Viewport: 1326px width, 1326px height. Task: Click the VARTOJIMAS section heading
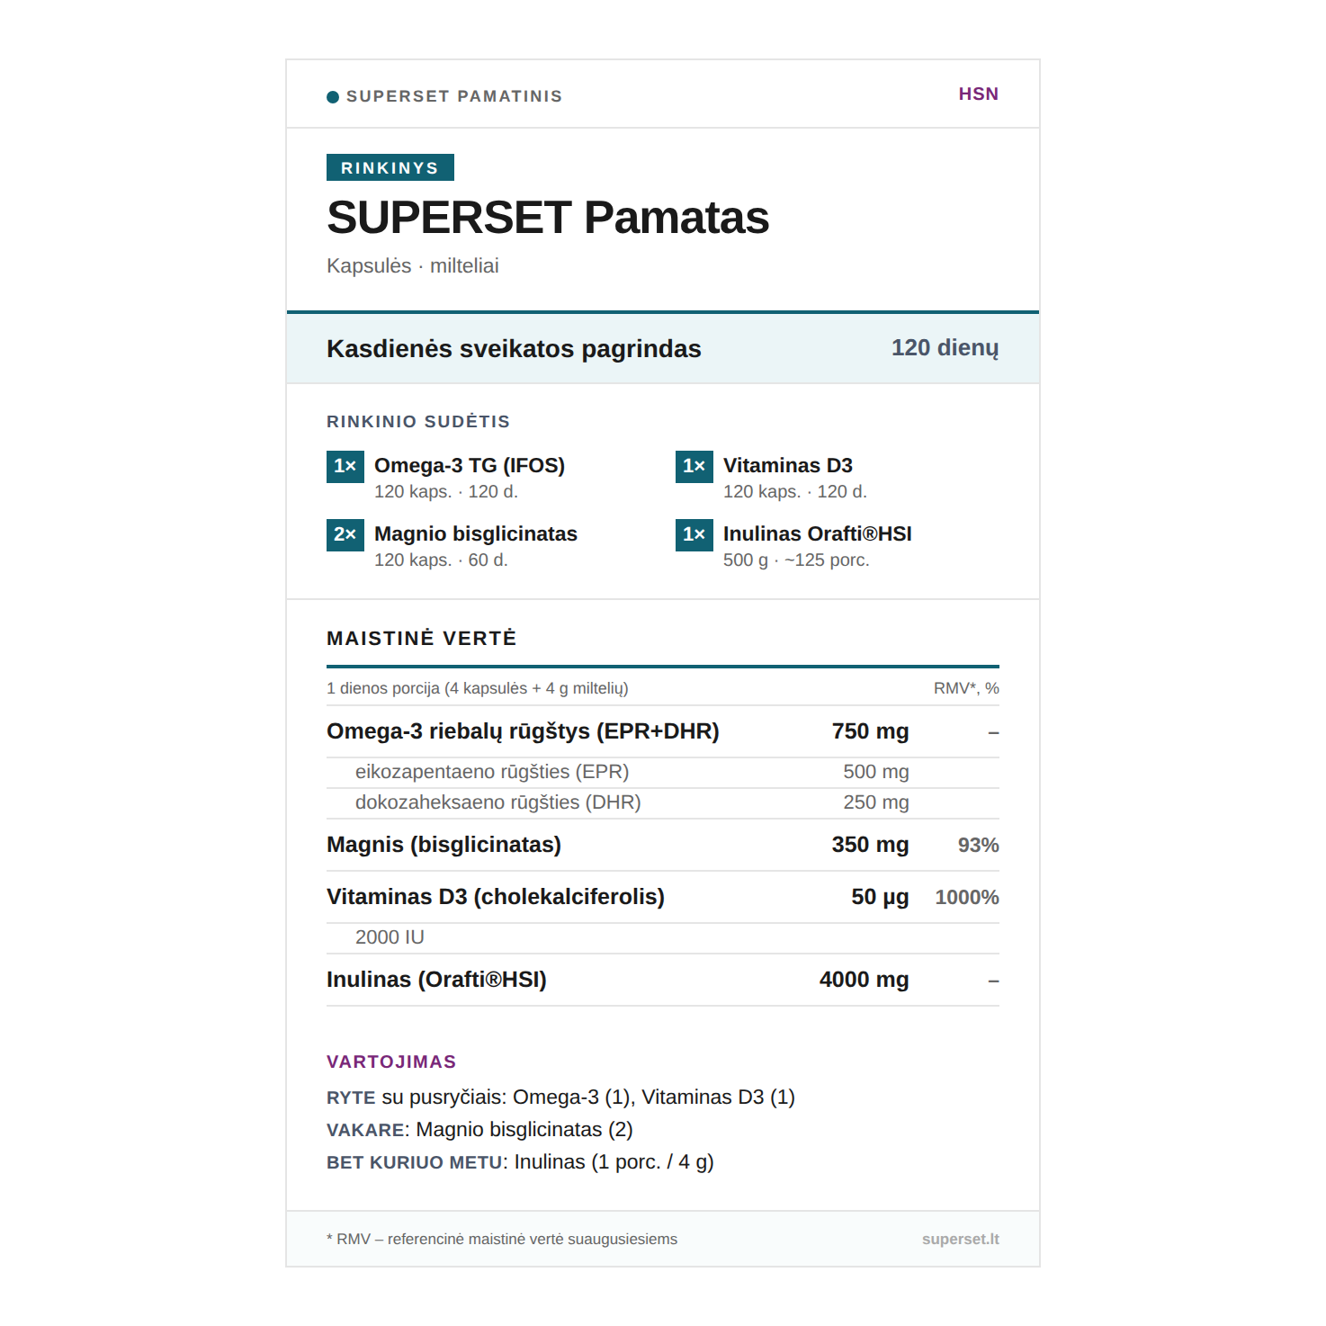coord(391,1062)
